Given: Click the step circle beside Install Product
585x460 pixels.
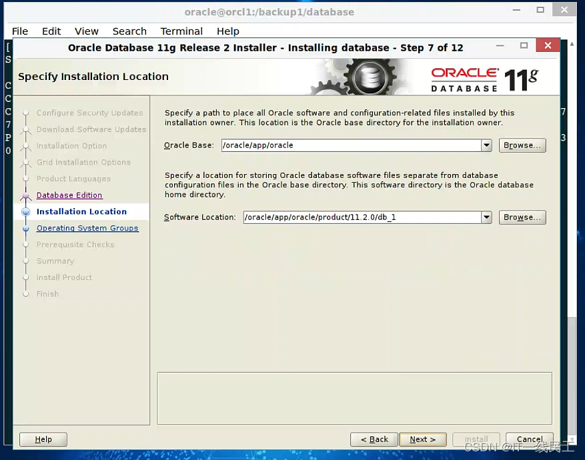Looking at the screenshot, I should tap(25, 277).
